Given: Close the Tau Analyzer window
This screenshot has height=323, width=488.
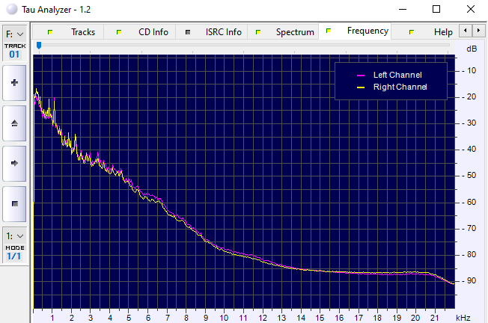Looking at the screenshot, I should coord(471,9).
